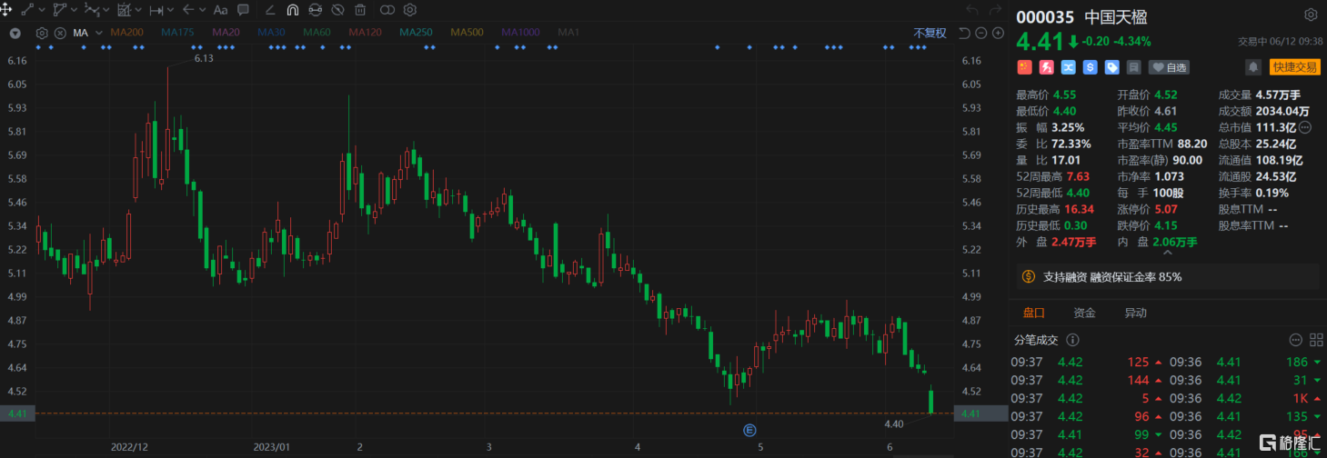Select the range measure tool

click(156, 10)
